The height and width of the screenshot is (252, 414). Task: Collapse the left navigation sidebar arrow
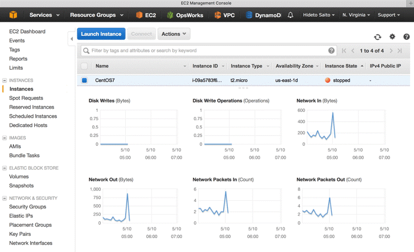click(x=71, y=39)
